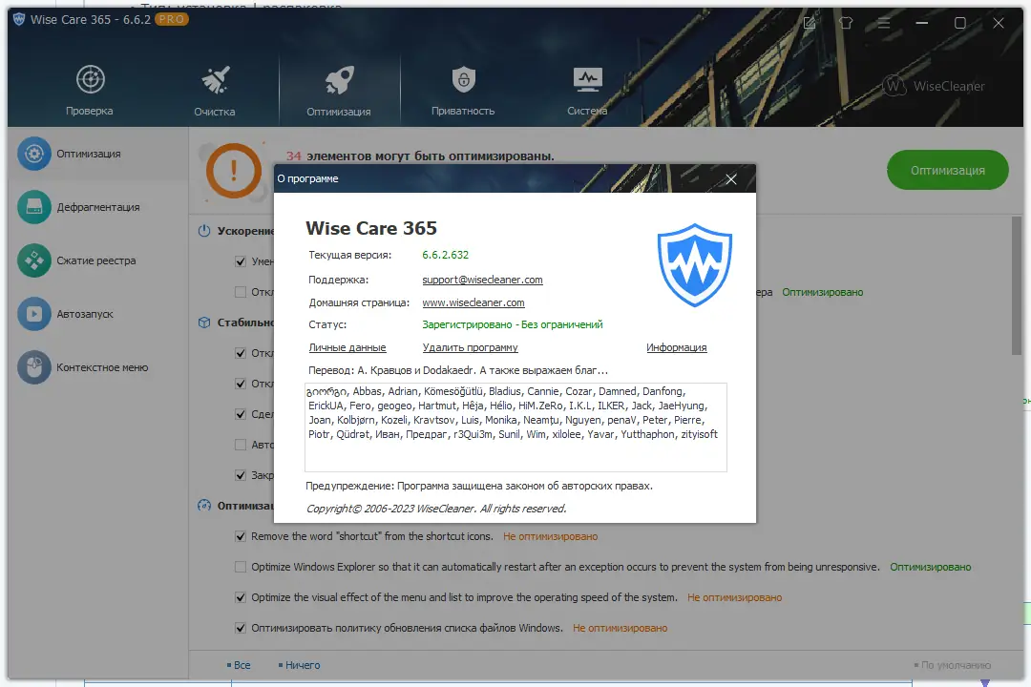Click the Система monitor pulse icon
This screenshot has width=1031, height=687.
pos(587,79)
